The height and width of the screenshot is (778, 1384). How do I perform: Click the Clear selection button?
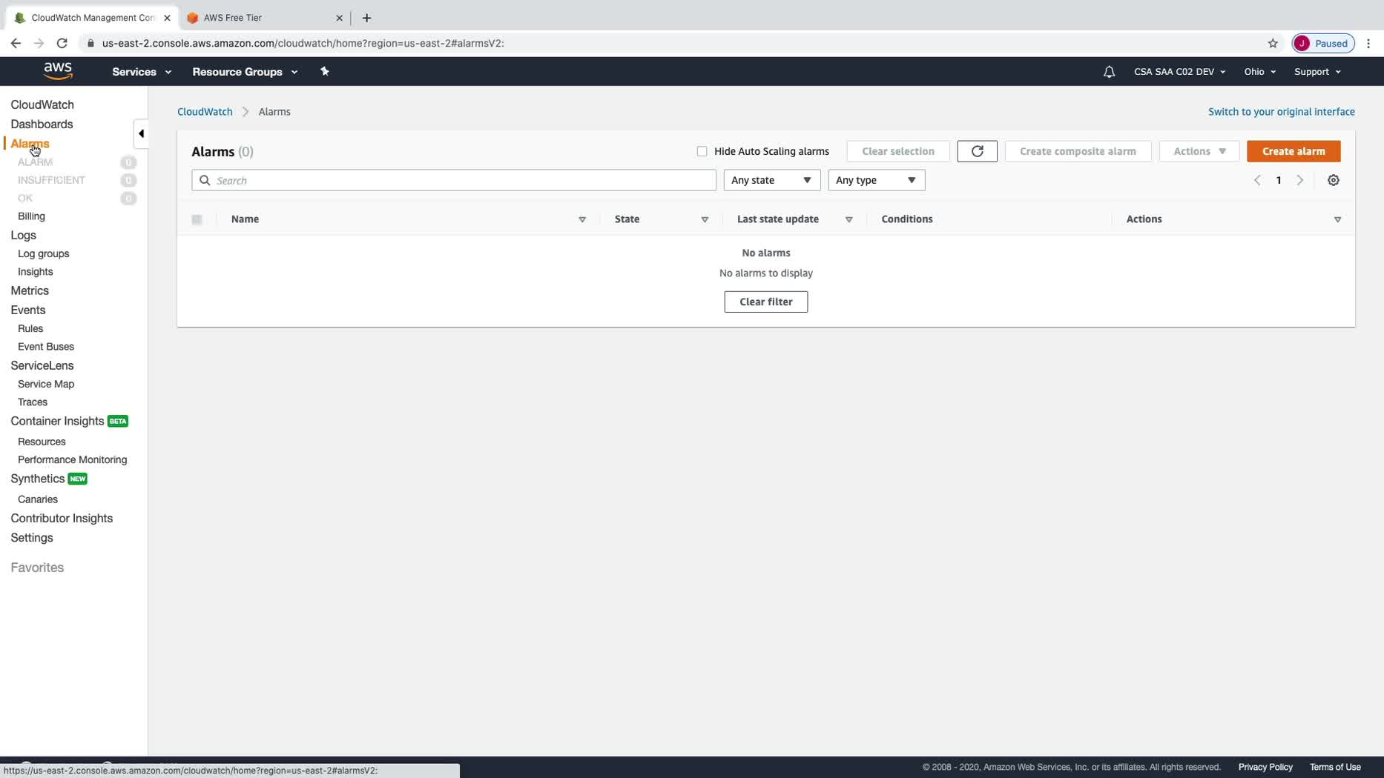click(897, 151)
